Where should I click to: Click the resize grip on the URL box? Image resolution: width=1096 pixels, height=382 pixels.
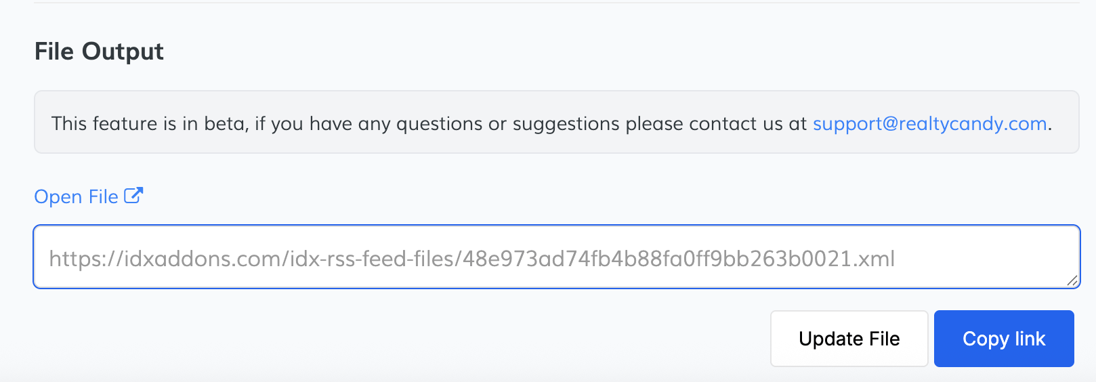click(x=1072, y=280)
